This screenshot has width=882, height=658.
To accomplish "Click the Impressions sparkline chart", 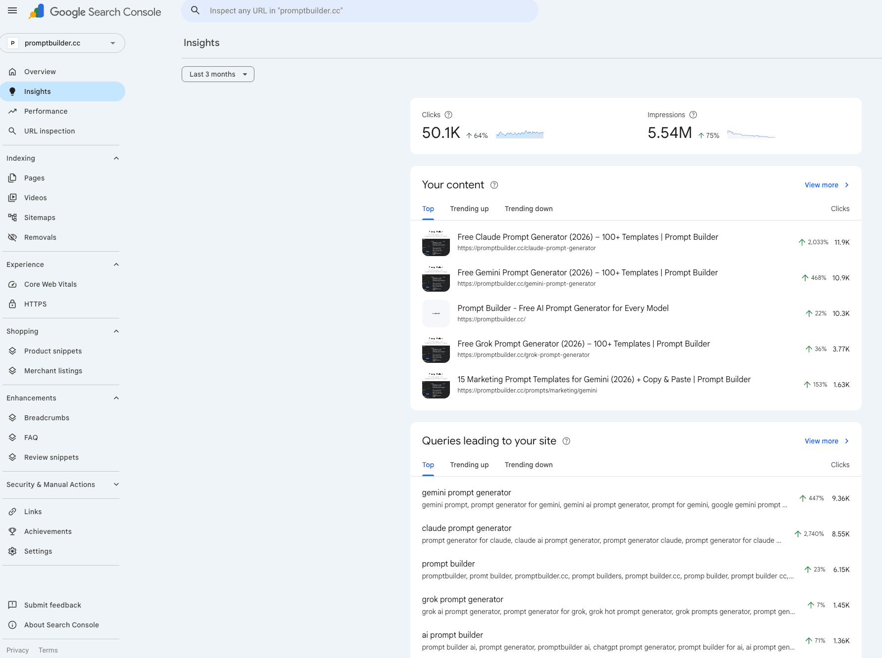I will pos(751,134).
